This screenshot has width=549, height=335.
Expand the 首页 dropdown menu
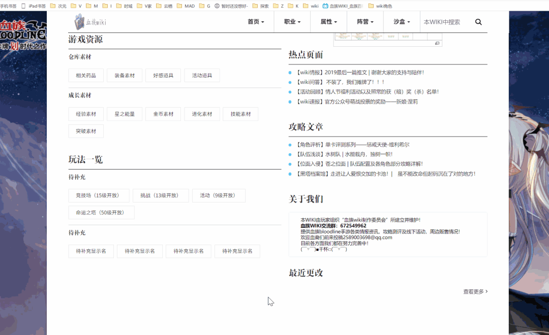coord(256,22)
